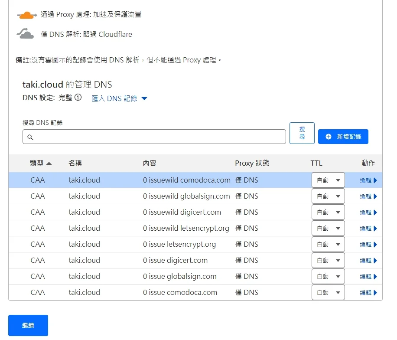The width and height of the screenshot is (397, 340).
Task: Click the 新增記錄 button
Action: [343, 137]
